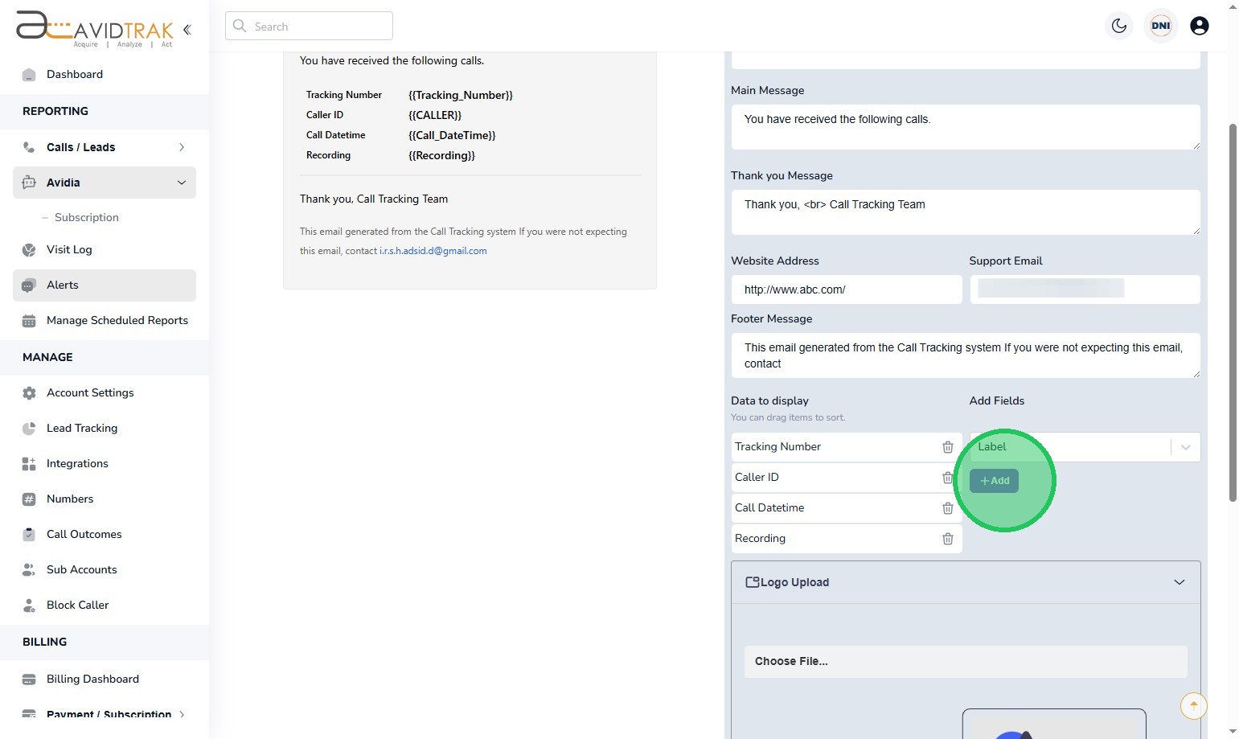Remove Call Datetime field via trash icon
Viewport: 1239px width, 739px height.
click(948, 508)
